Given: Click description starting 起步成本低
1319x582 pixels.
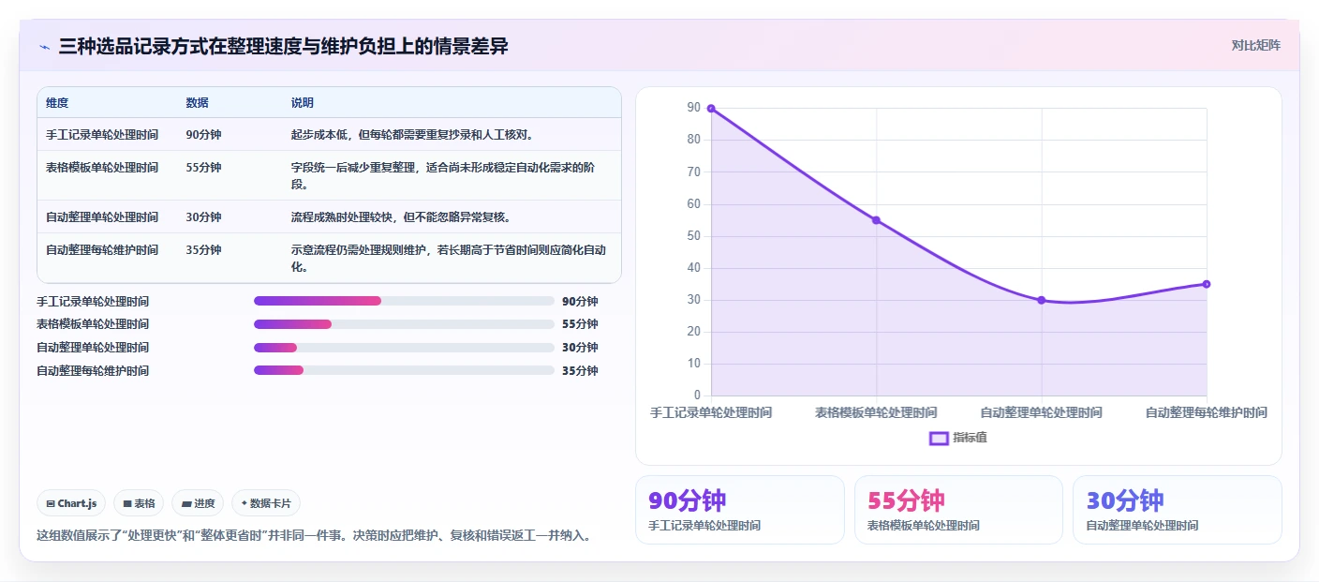Looking at the screenshot, I should pyautogui.click(x=413, y=135).
